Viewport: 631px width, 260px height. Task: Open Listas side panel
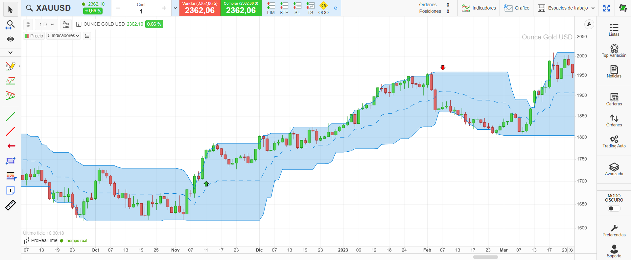614,30
